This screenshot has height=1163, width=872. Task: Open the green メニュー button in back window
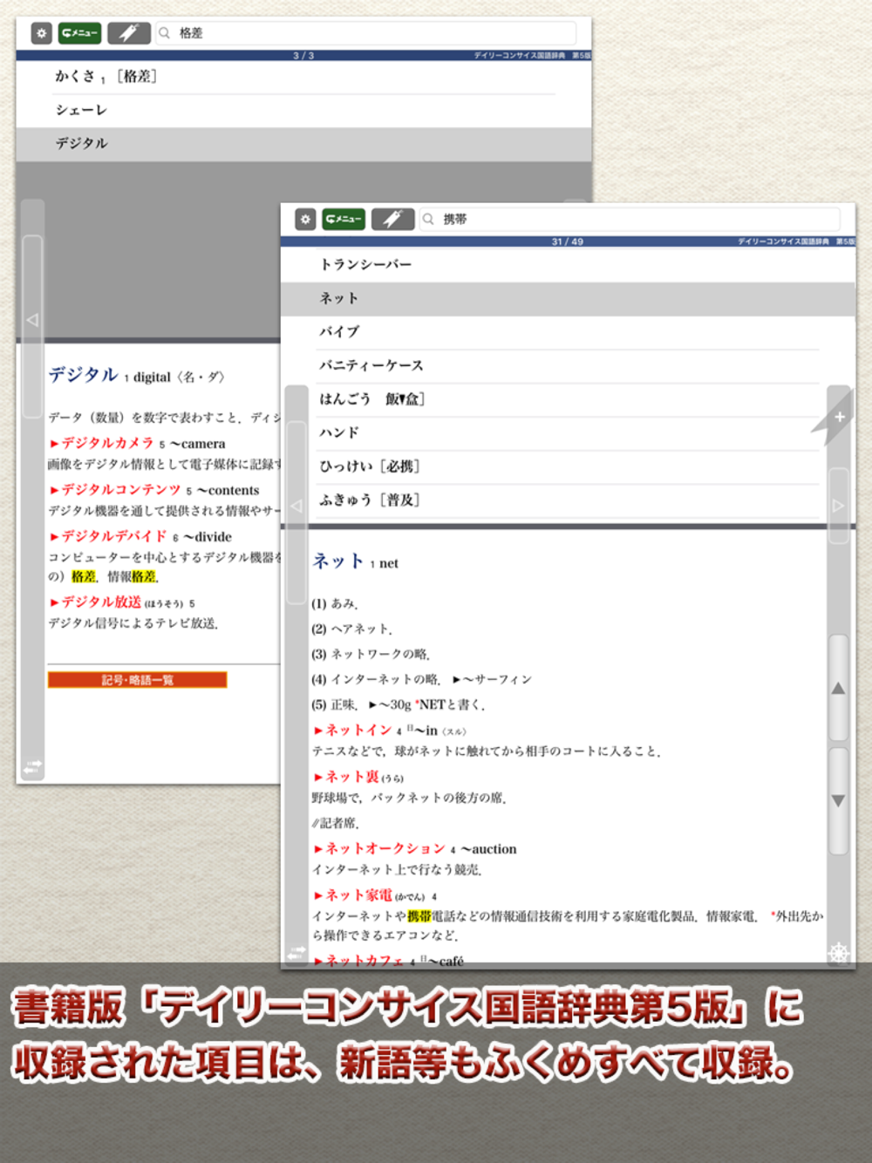coord(79,33)
